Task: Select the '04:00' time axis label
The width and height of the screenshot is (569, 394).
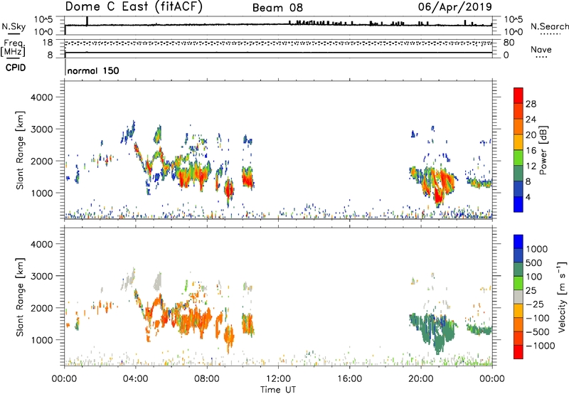Action: pos(135,379)
